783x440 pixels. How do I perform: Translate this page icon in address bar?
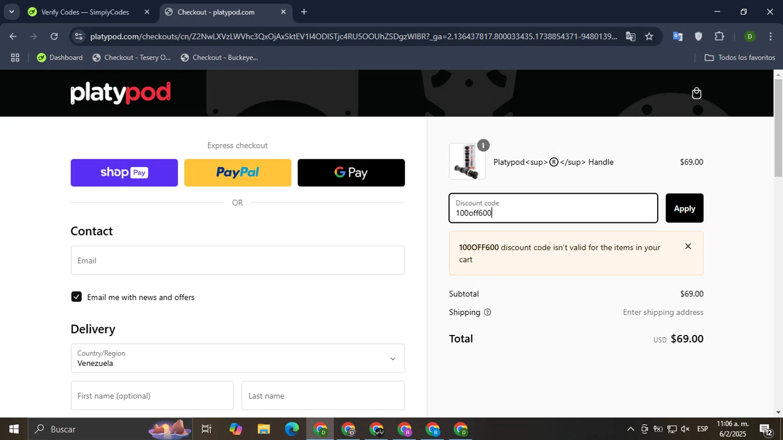pos(631,37)
